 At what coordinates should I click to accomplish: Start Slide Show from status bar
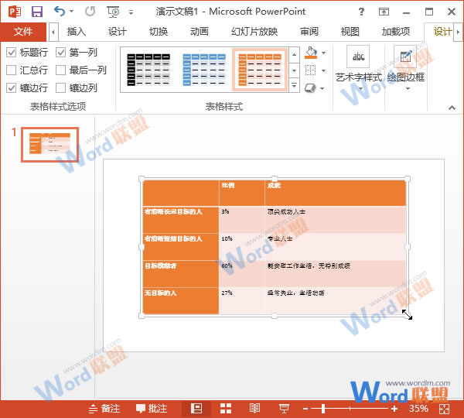[x=284, y=409]
